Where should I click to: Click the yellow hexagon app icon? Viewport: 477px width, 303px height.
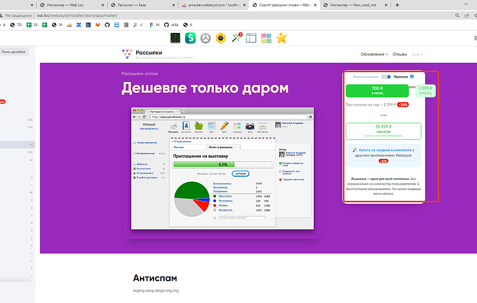tap(221, 38)
